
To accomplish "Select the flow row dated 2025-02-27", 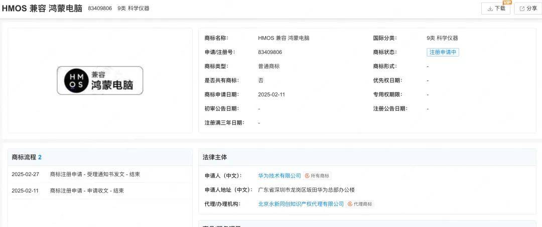I will [100, 174].
